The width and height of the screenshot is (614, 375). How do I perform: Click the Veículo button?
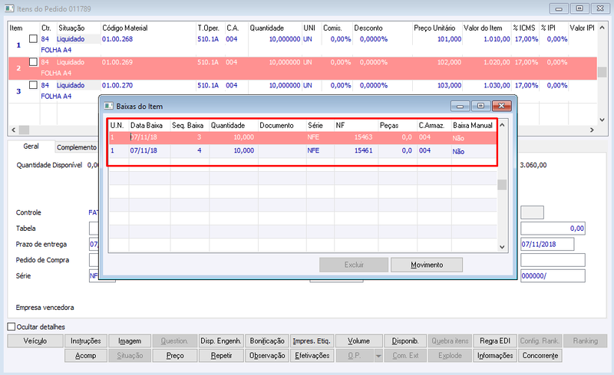pos(35,341)
